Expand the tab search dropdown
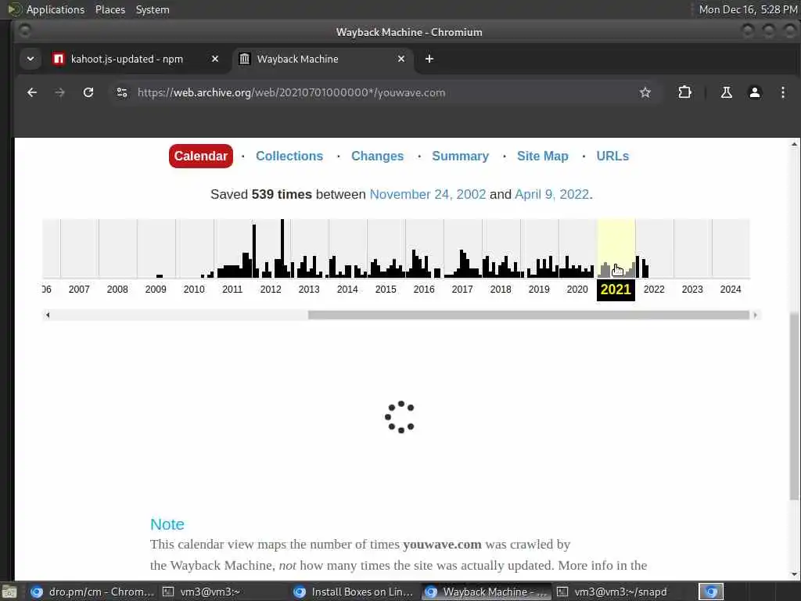Image resolution: width=801 pixels, height=601 pixels. coord(31,59)
